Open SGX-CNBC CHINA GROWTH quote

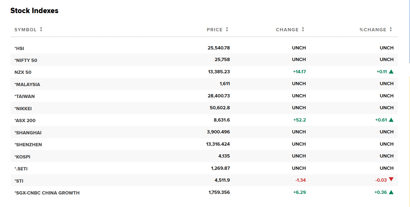(x=47, y=193)
